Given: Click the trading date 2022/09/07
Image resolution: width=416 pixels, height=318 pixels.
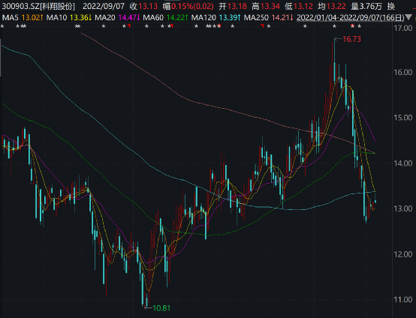Looking at the screenshot, I should pyautogui.click(x=103, y=6).
